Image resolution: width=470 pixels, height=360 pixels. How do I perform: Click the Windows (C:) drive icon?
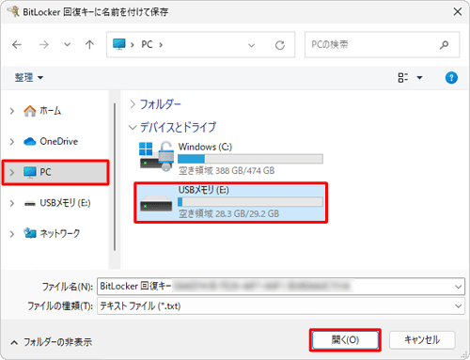point(156,156)
